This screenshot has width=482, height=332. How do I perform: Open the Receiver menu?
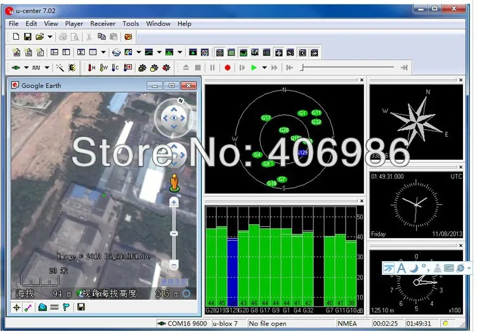103,23
